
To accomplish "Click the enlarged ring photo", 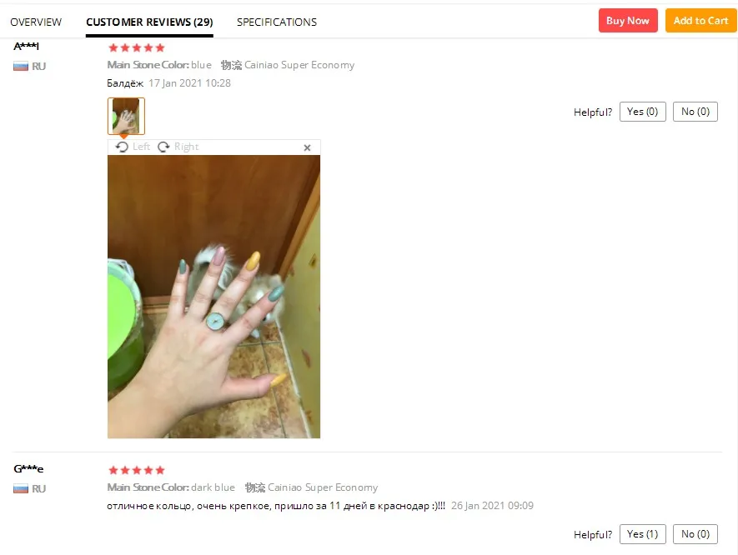I will (x=213, y=297).
